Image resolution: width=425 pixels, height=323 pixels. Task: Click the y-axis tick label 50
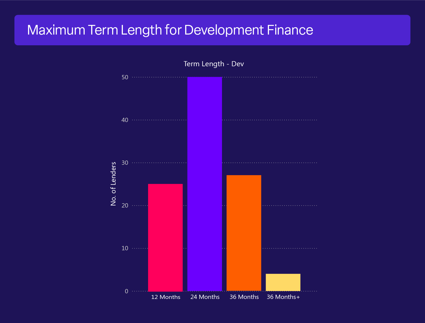click(x=125, y=77)
